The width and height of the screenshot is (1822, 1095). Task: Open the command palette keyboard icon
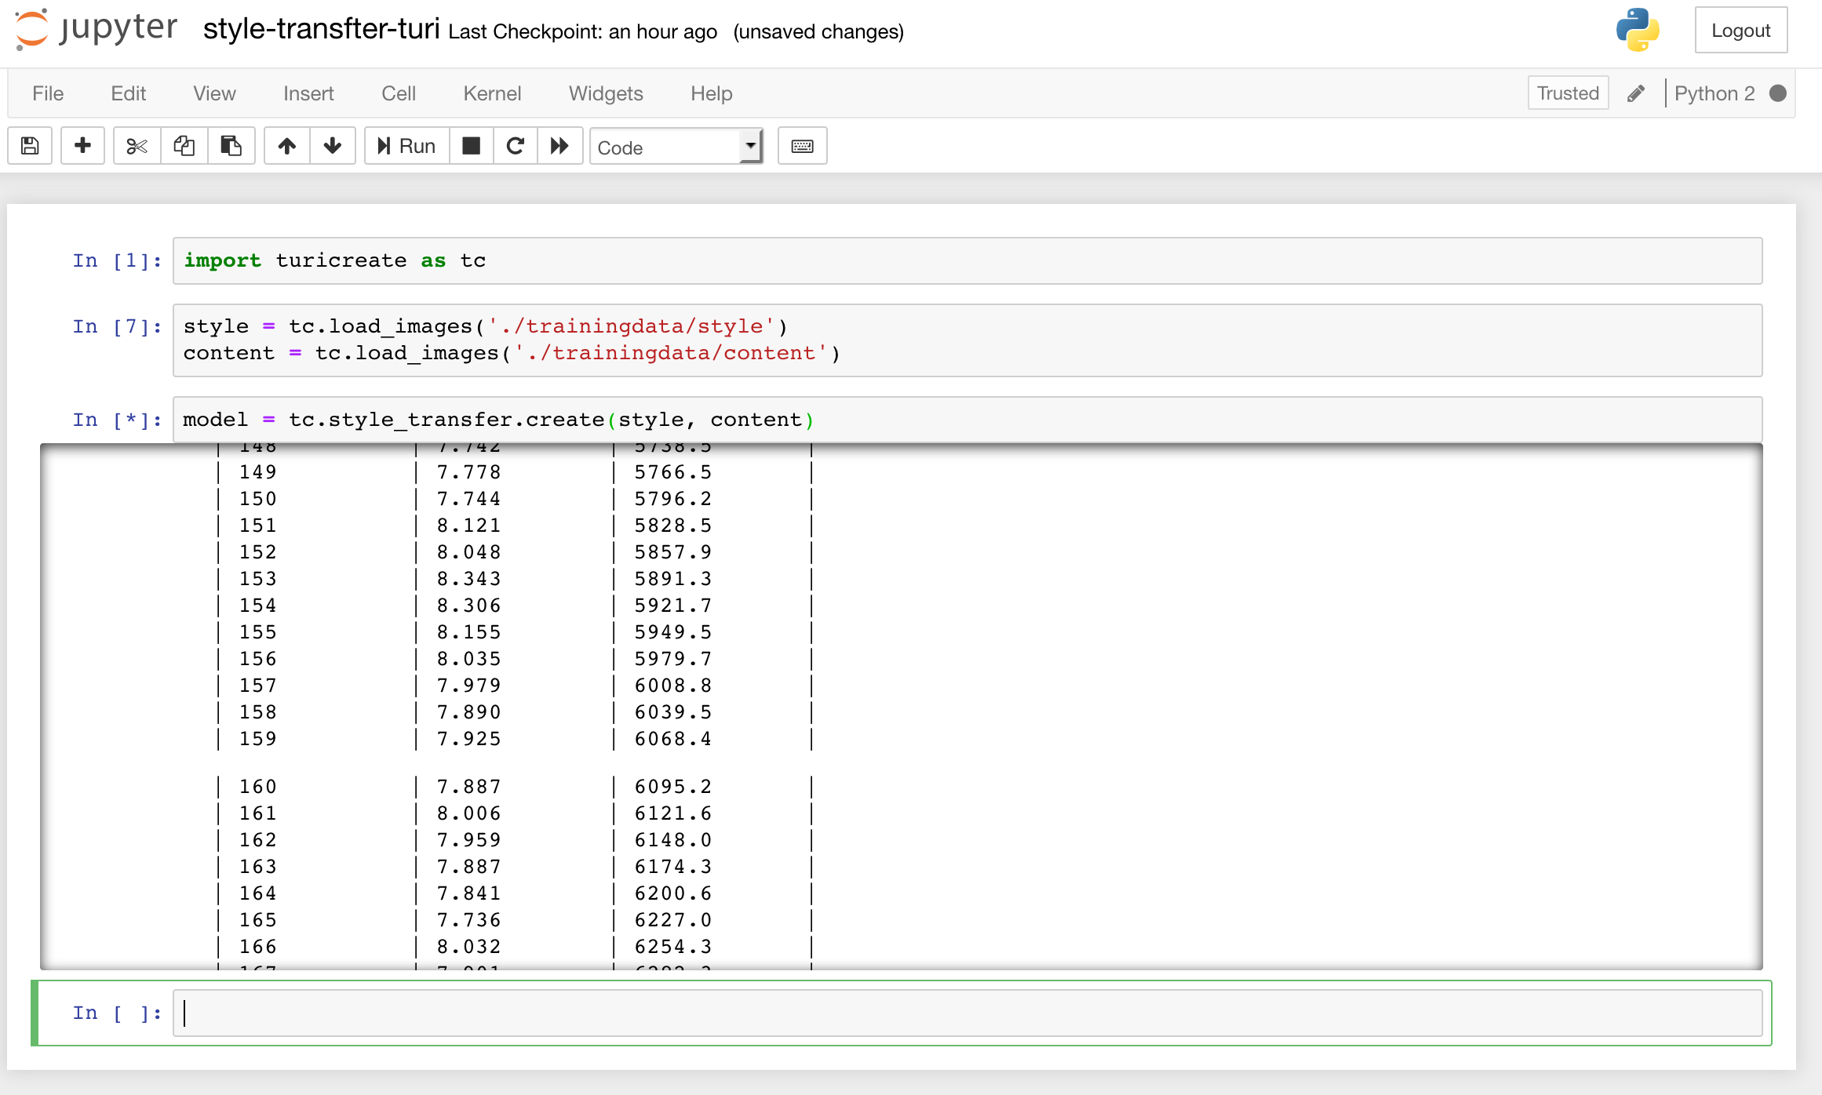click(x=802, y=146)
